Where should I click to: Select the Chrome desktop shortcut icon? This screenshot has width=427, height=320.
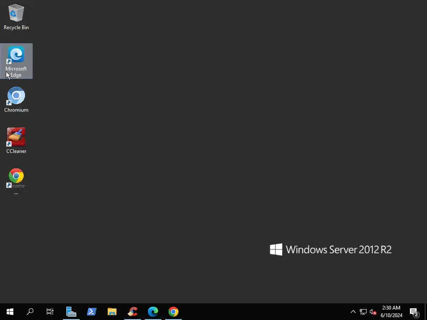tap(16, 182)
